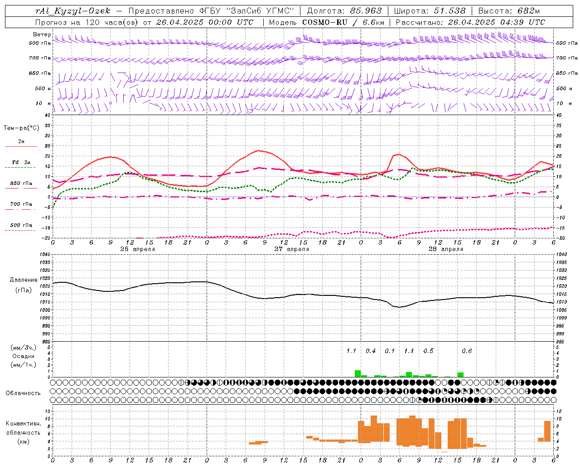
Task: Click the Осадки precipitation label
Action: [x=23, y=356]
